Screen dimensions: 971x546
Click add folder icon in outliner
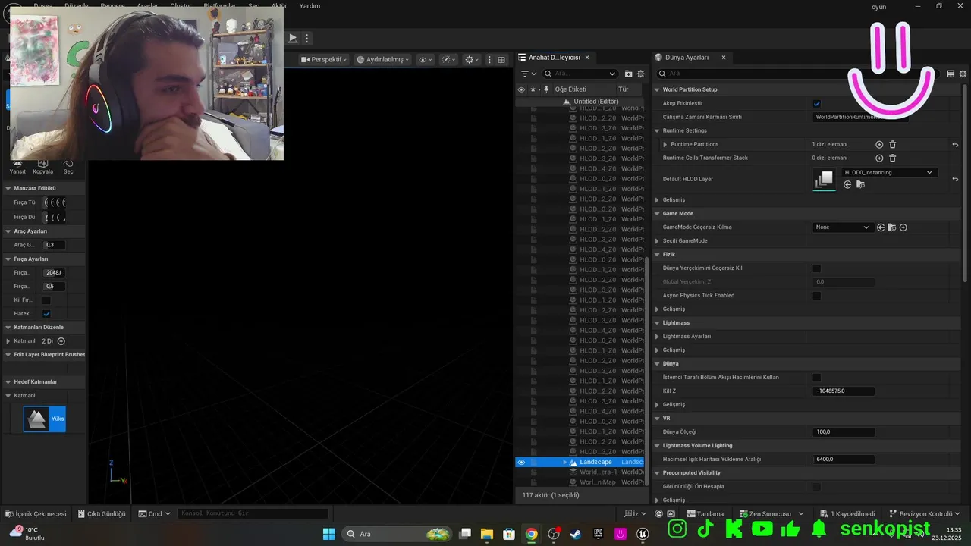628,74
